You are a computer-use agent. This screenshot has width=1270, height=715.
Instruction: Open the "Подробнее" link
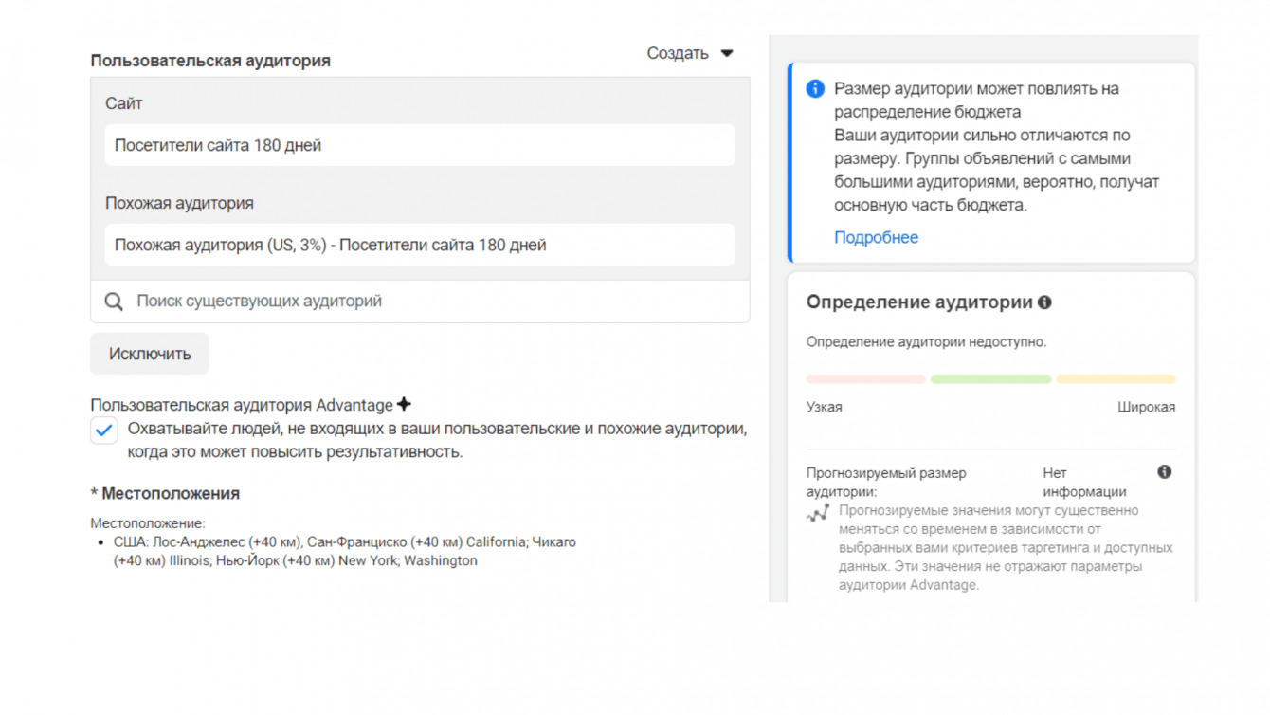pos(876,237)
